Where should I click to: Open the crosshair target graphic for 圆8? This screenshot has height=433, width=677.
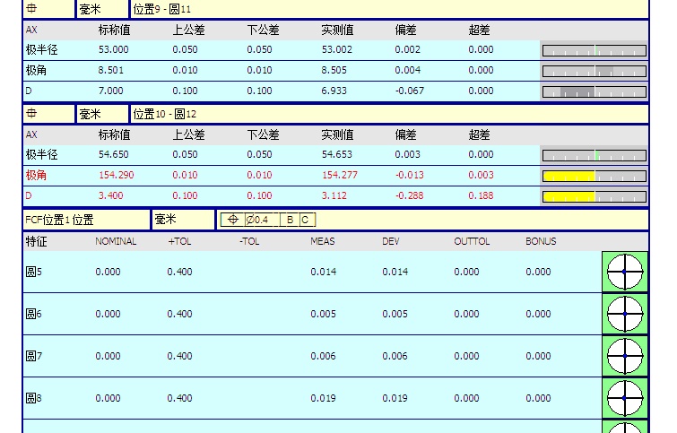[x=625, y=398]
